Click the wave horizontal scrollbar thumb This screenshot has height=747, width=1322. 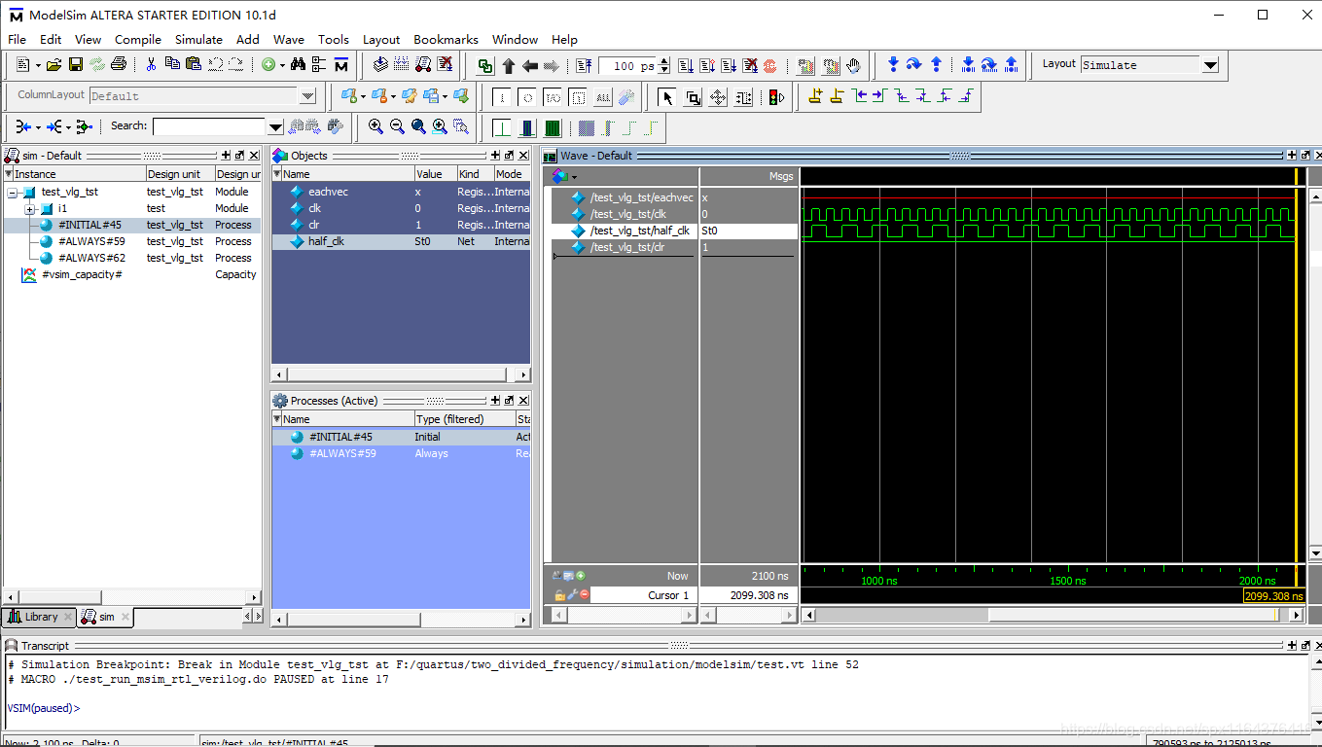pyautogui.click(x=1132, y=615)
